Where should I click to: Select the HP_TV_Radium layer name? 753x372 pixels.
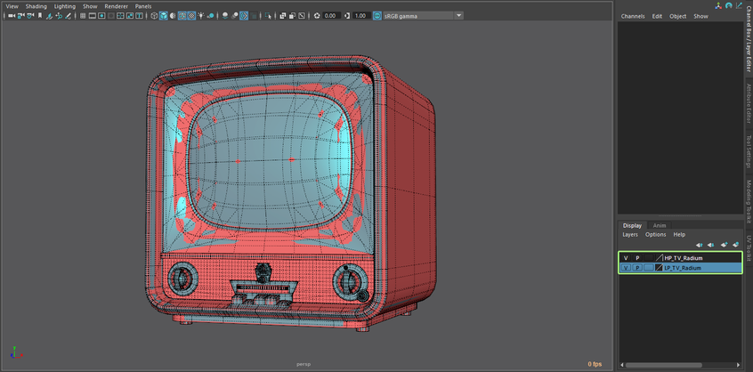coord(683,258)
